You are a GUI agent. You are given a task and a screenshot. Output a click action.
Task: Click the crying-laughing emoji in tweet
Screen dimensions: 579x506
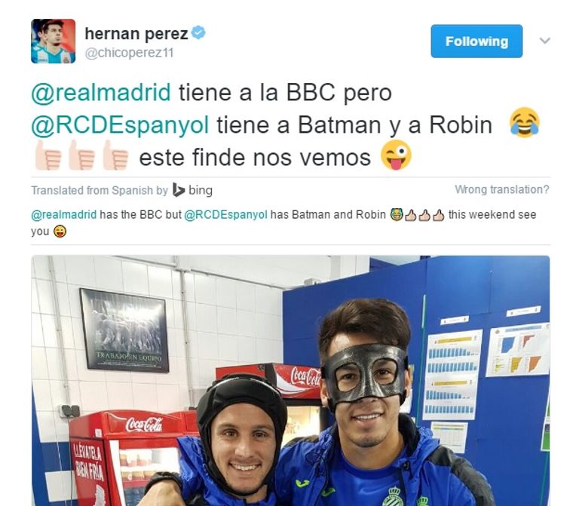pos(525,123)
